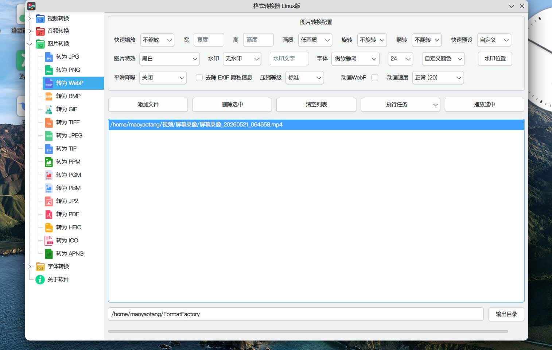Open the 旋转 dropdown showing 不旋转
Image resolution: width=552 pixels, height=350 pixels.
[x=372, y=40]
